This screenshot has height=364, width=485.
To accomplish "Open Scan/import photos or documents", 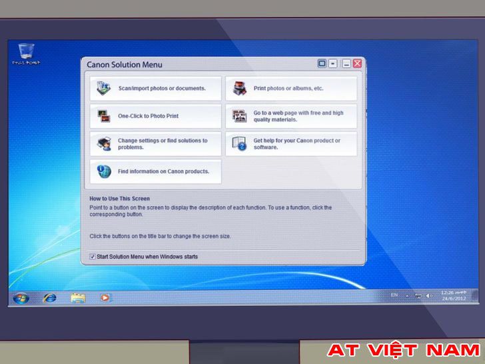I will [x=156, y=88].
